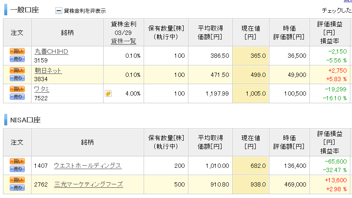Open the ワタミ stock link
The height and width of the screenshot is (198, 352).
42,89
